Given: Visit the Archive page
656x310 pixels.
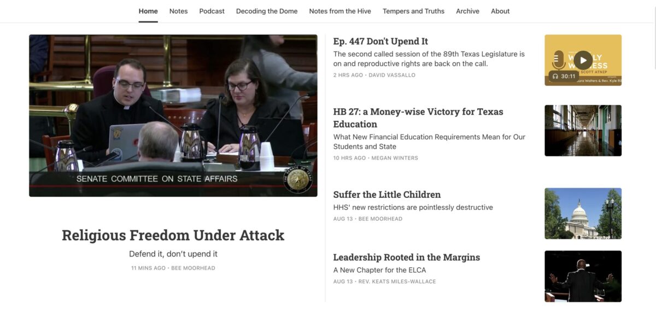Looking at the screenshot, I should [x=468, y=11].
